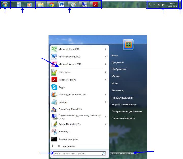
Task: Open Игры link
Action: (115, 83)
